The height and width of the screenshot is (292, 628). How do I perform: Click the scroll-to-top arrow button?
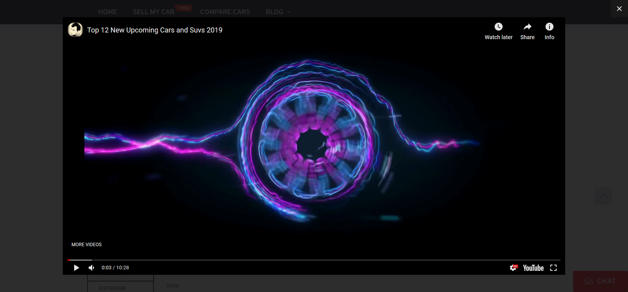tap(603, 195)
